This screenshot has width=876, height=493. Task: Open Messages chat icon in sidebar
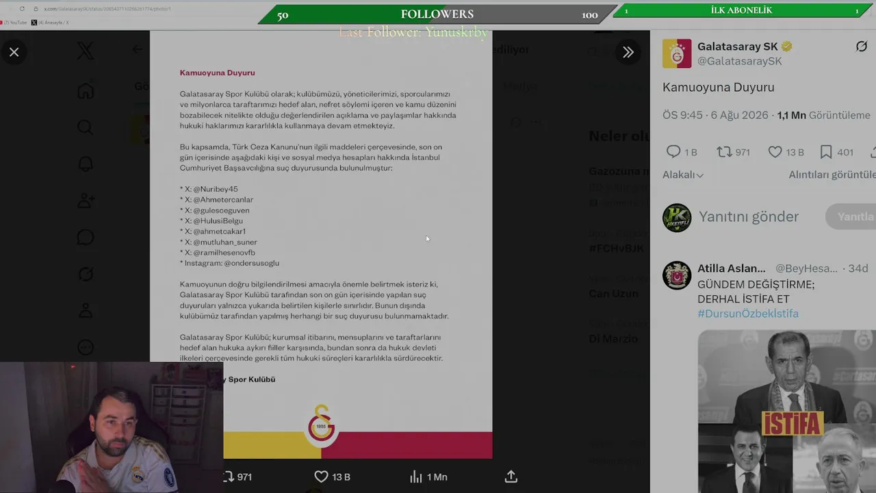coord(86,238)
